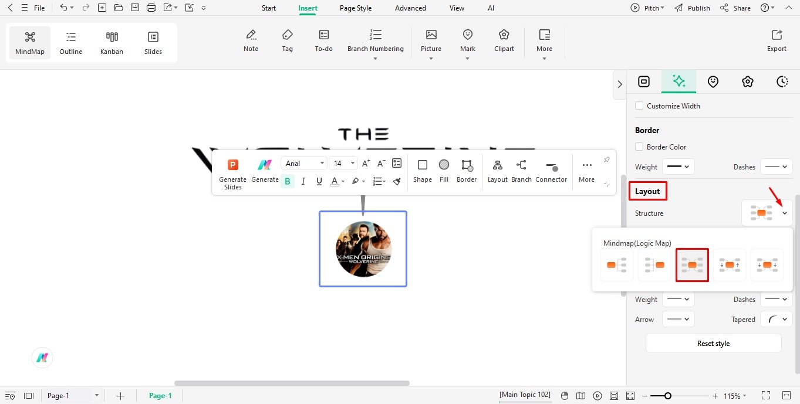Click the undo arrow icon
This screenshot has width=800, height=404.
[63, 8]
